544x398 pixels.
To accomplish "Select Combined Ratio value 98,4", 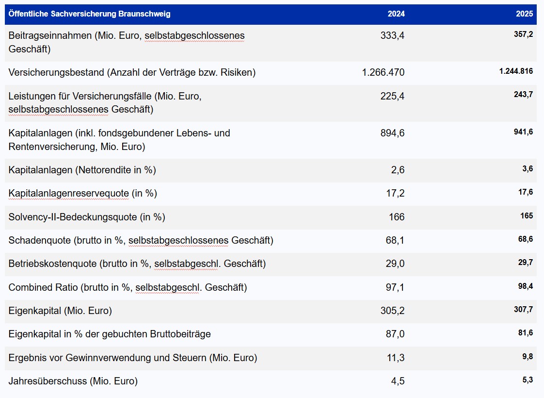I will pyautogui.click(x=526, y=286).
